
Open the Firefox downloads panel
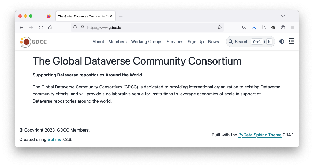[254, 27]
